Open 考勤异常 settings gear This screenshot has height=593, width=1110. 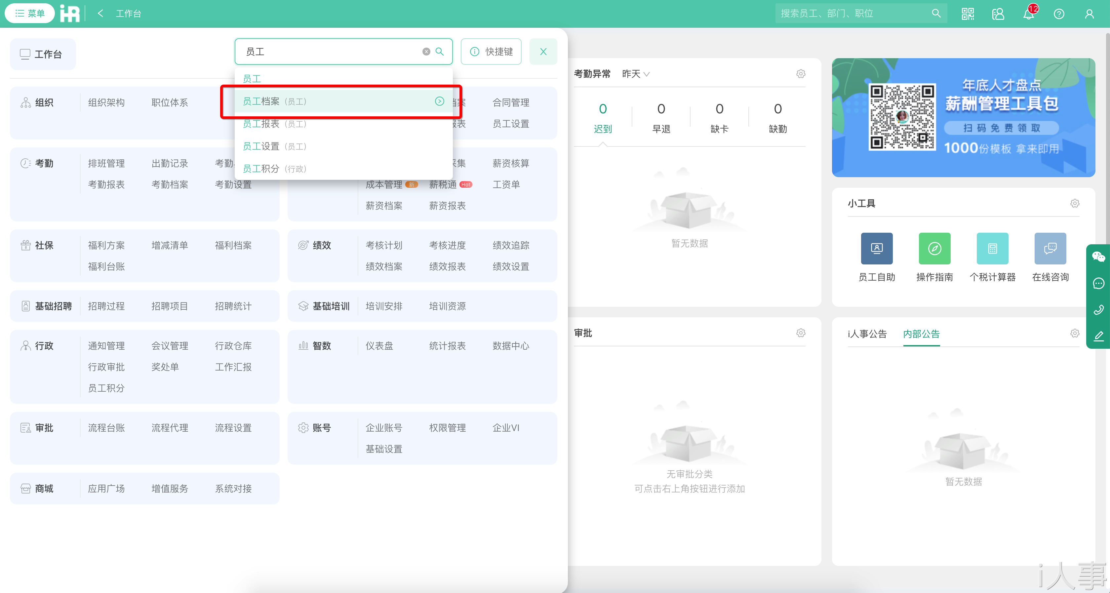coord(801,74)
